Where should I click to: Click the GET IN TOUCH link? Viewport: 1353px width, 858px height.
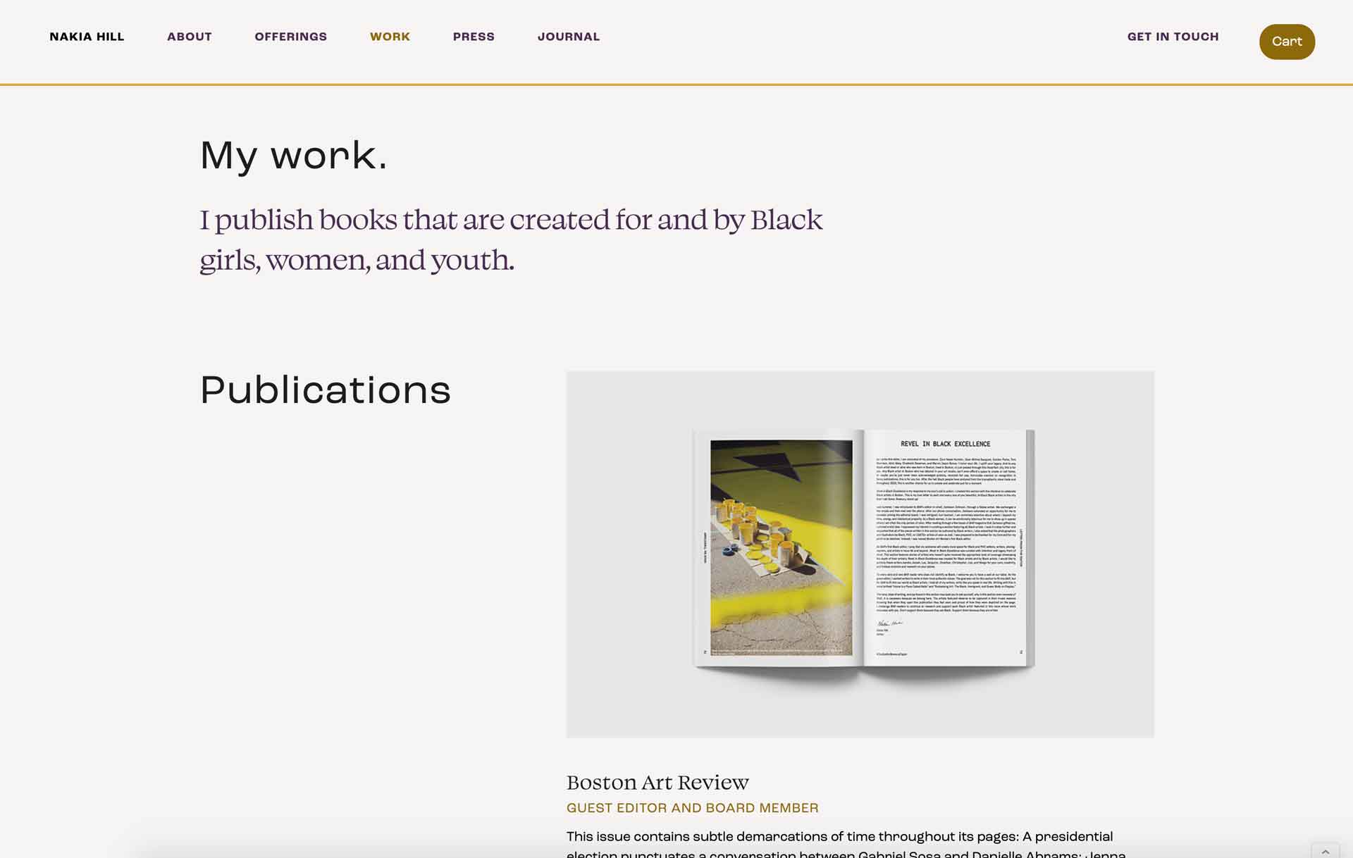coord(1173,37)
